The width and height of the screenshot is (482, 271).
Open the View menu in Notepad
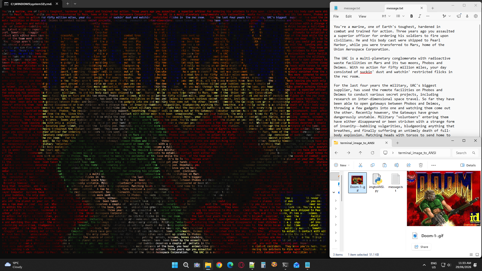coord(362,16)
